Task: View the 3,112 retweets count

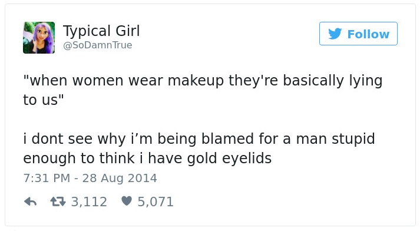Action: [89, 202]
